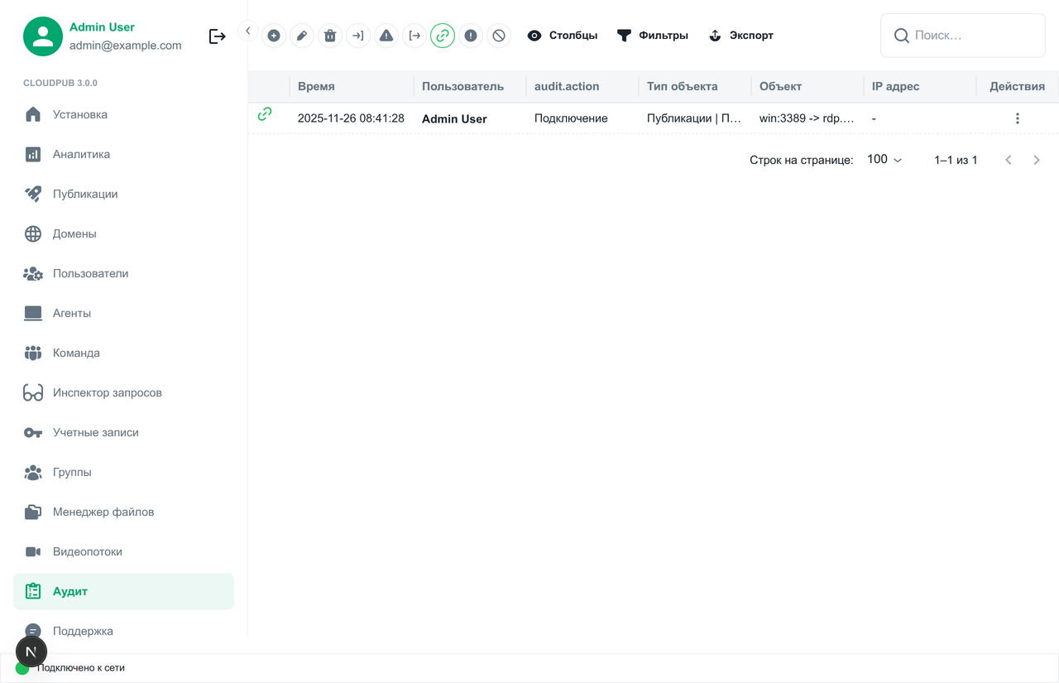Open the row actions three-dot menu
The width and height of the screenshot is (1059, 683).
tap(1017, 118)
